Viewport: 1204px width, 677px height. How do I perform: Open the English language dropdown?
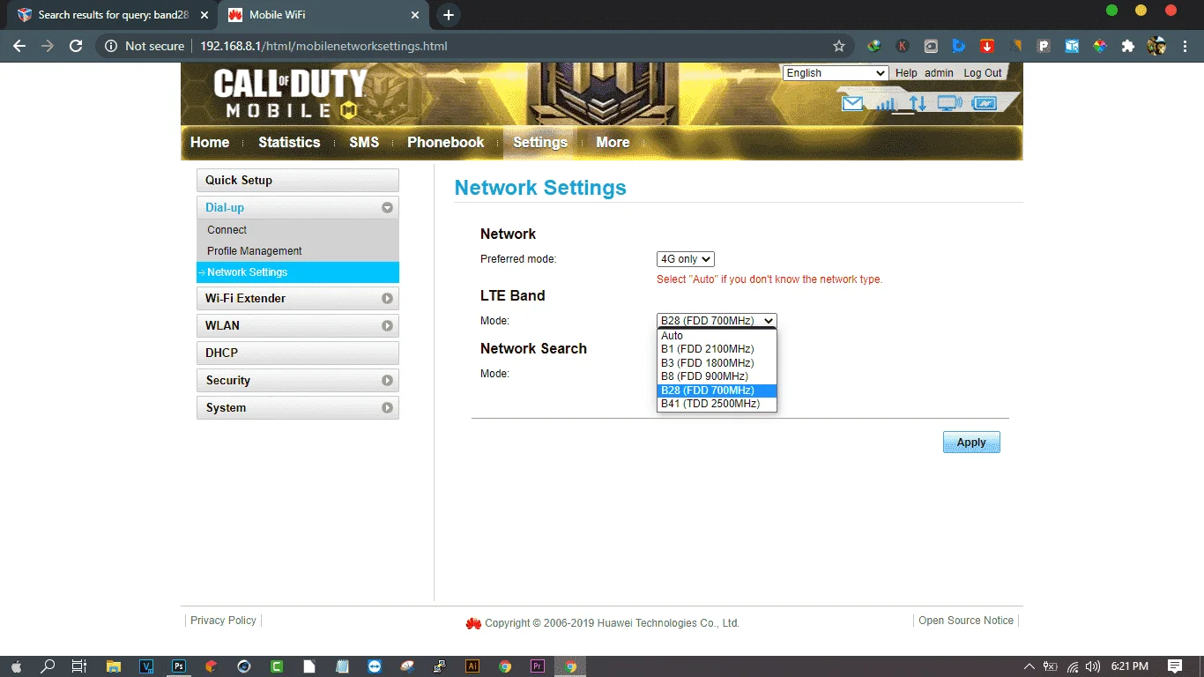[836, 73]
